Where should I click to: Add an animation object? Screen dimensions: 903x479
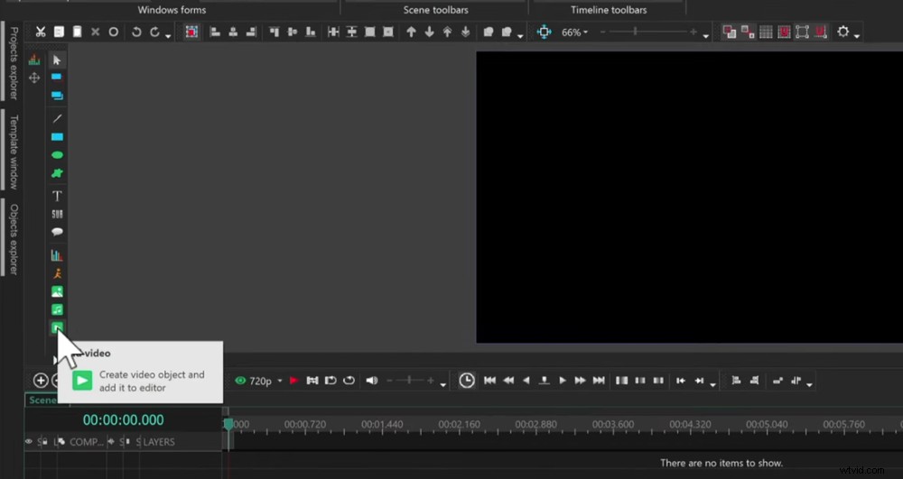(x=57, y=273)
